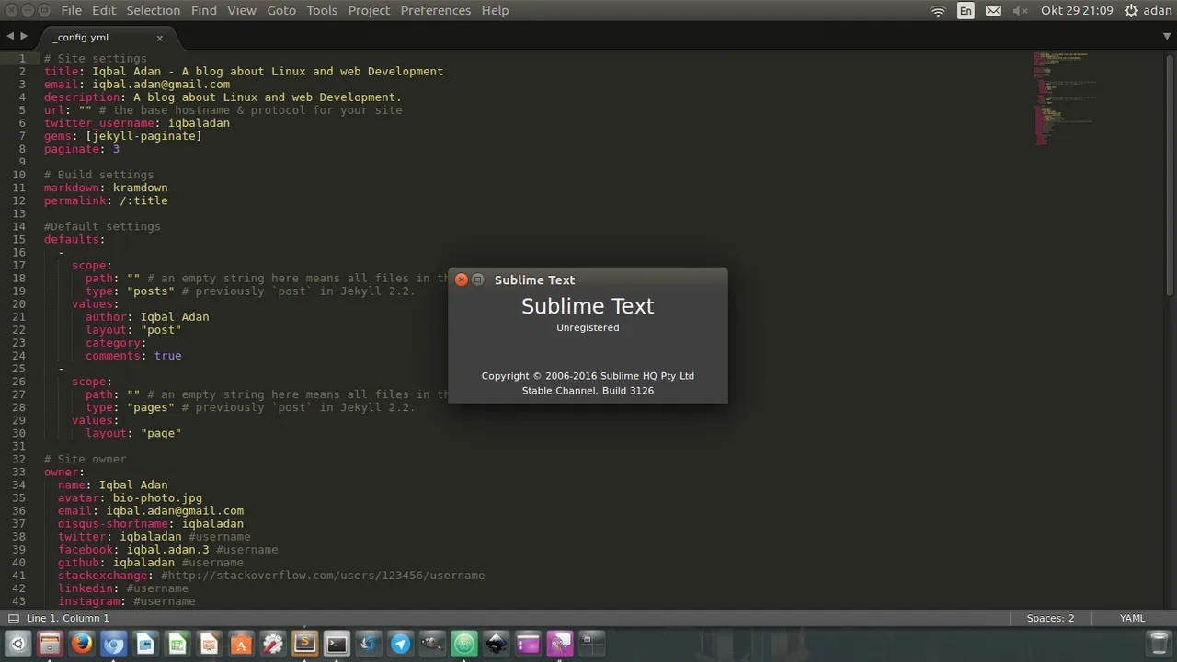Open LibreOffice Calc from the dock
Screen dimensions: 1177x662
tap(177, 644)
